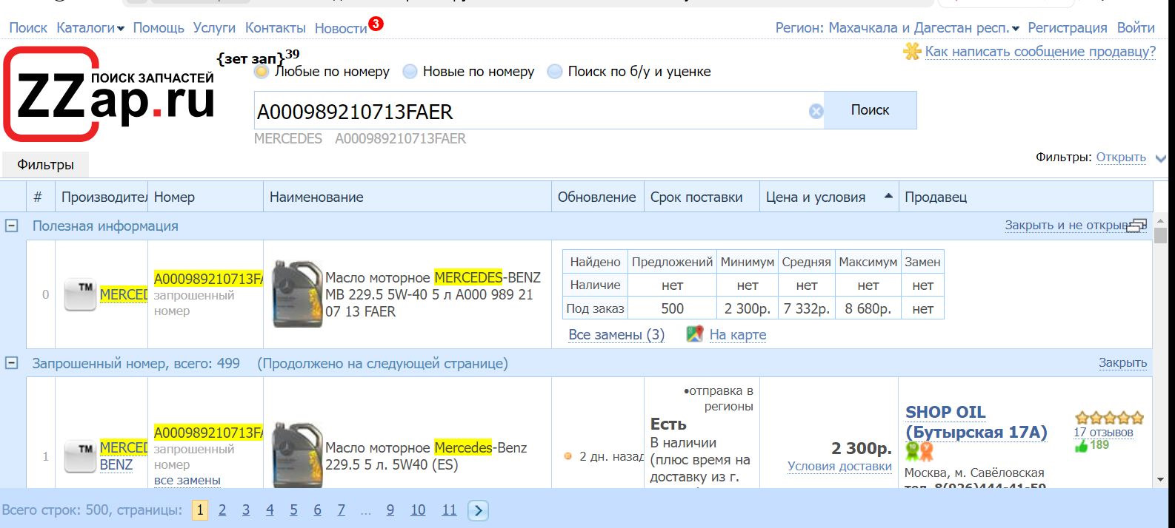Open the Контакты menu item

(275, 28)
